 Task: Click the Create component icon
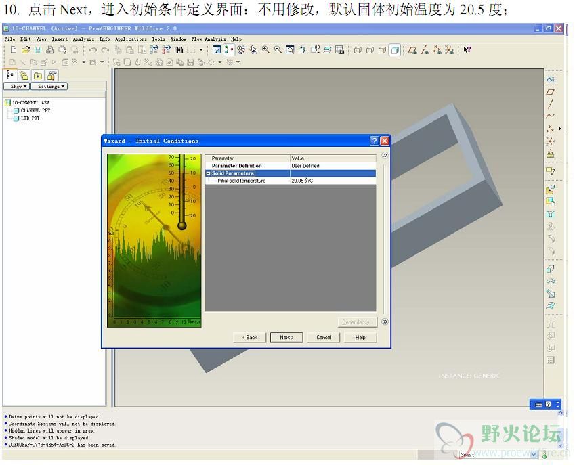(x=550, y=202)
